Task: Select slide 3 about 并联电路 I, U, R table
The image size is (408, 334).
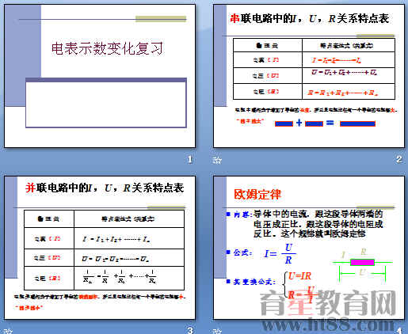Action: [100, 248]
